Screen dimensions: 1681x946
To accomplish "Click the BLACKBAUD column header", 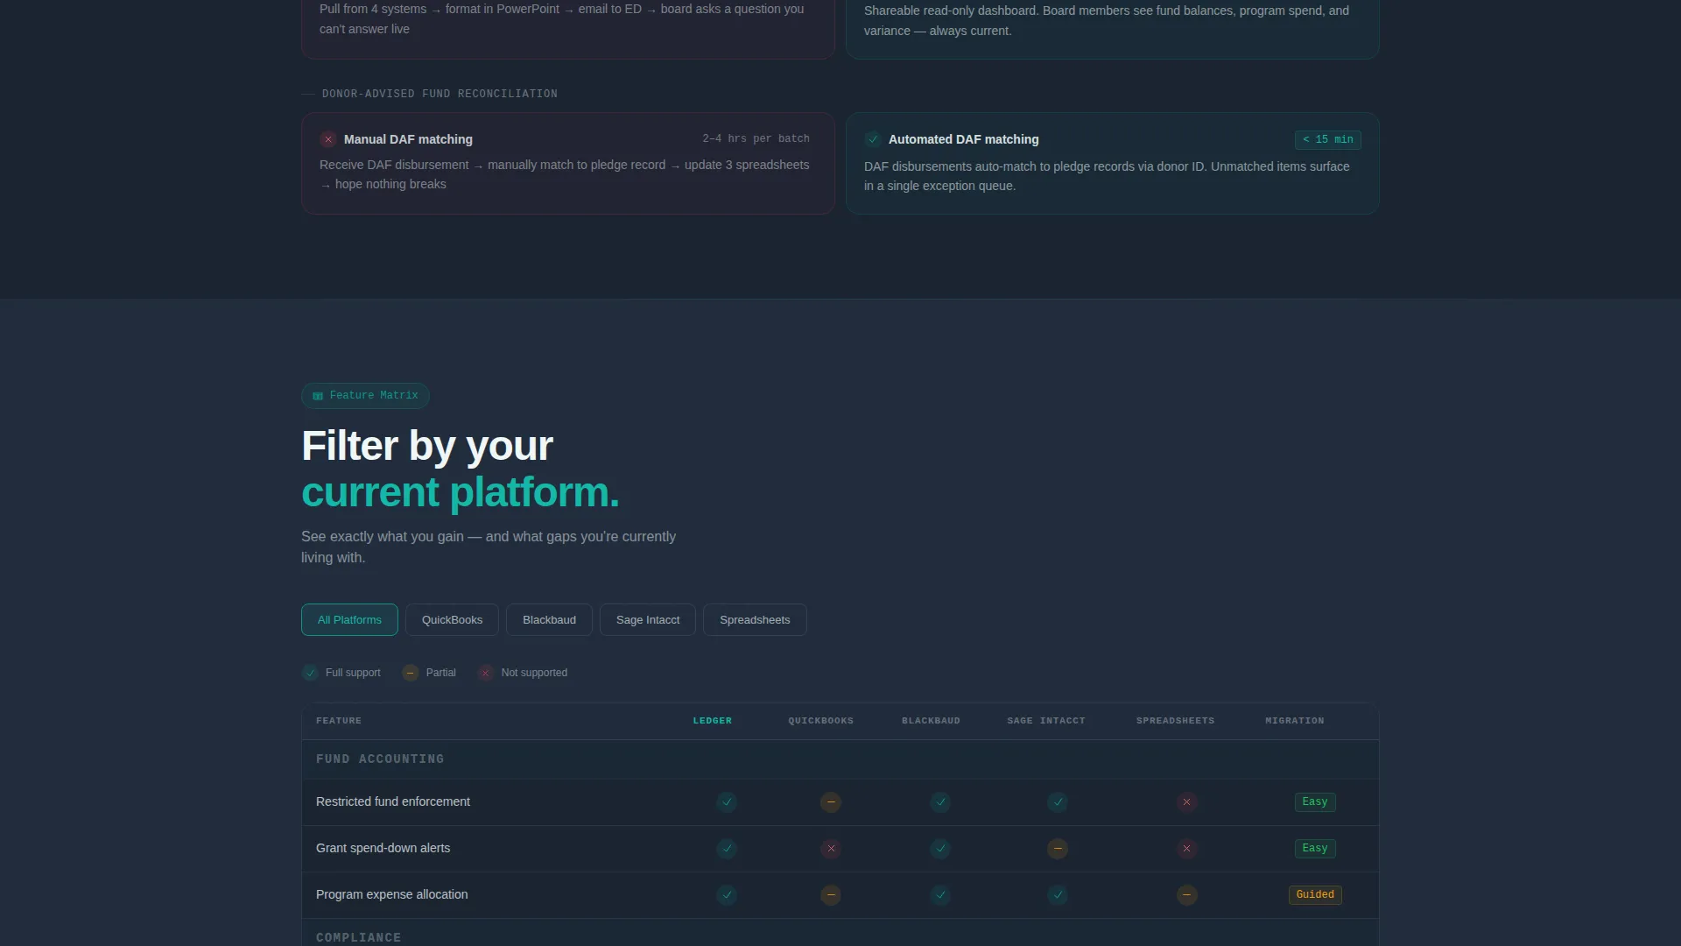I will [x=931, y=721].
